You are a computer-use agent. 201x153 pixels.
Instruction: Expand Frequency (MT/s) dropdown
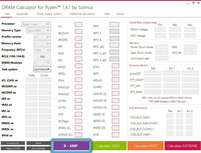[x=42, y=50]
